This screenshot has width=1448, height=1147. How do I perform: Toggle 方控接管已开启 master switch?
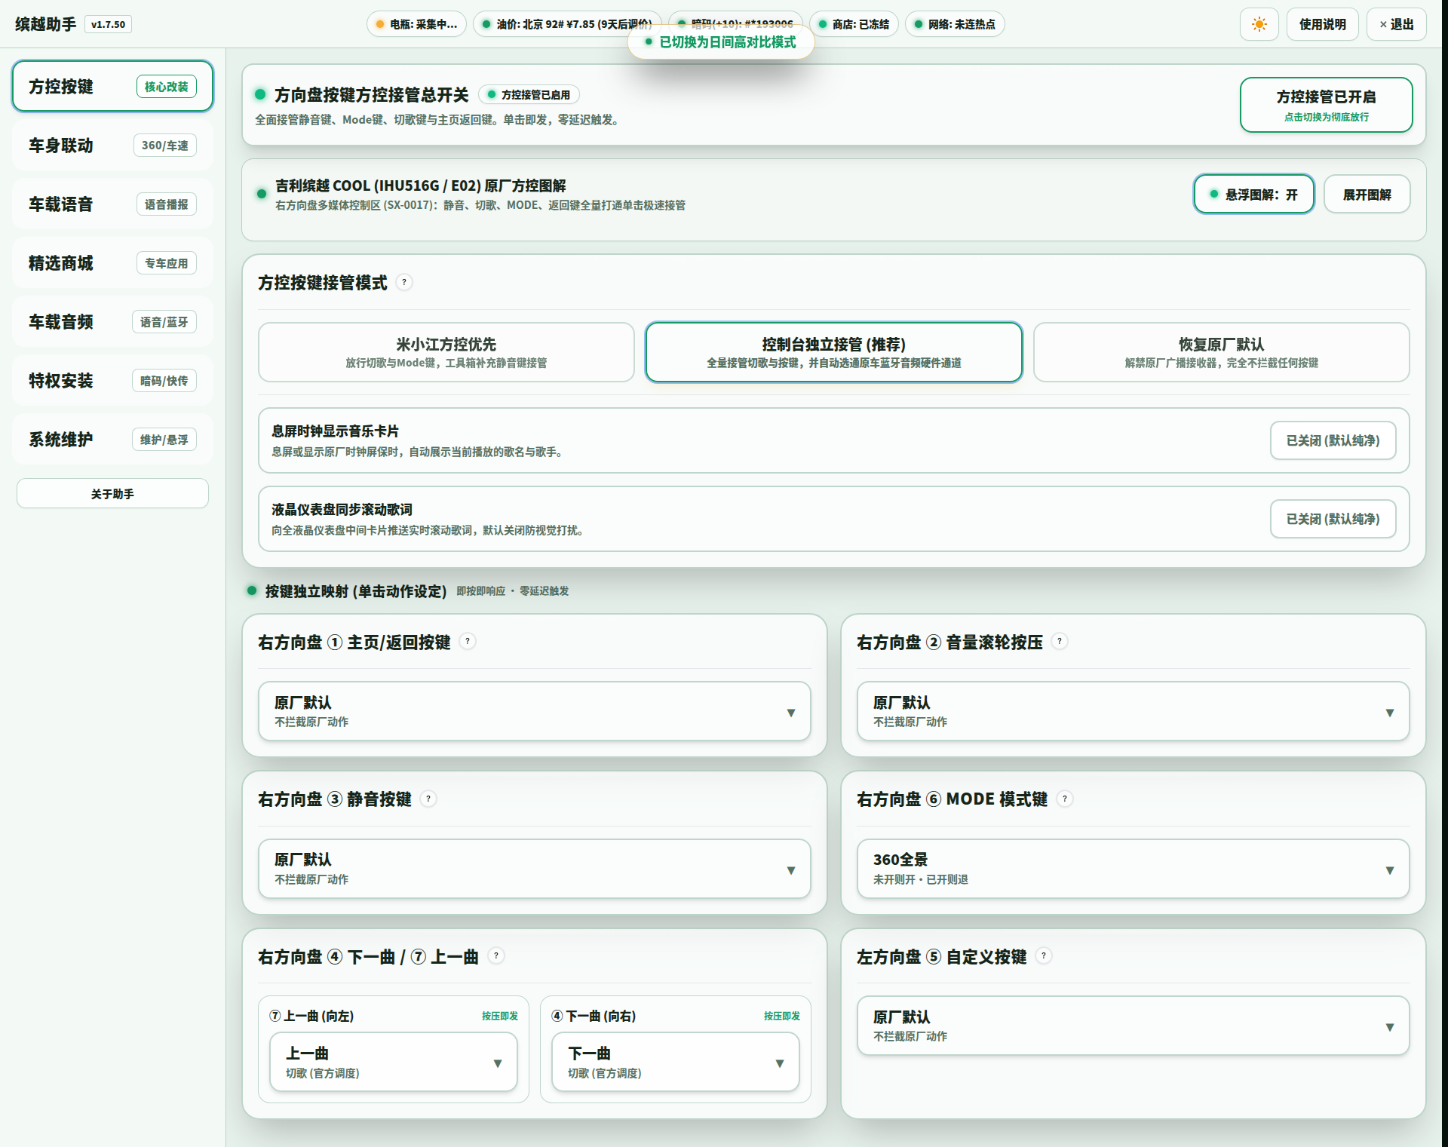1326,105
